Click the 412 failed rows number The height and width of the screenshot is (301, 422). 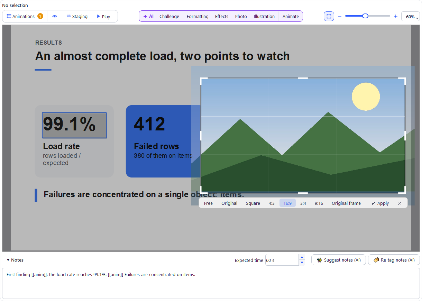tap(149, 124)
